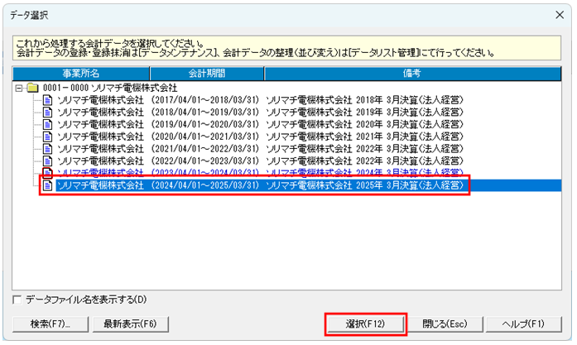Click the 備考 column header

point(412,74)
